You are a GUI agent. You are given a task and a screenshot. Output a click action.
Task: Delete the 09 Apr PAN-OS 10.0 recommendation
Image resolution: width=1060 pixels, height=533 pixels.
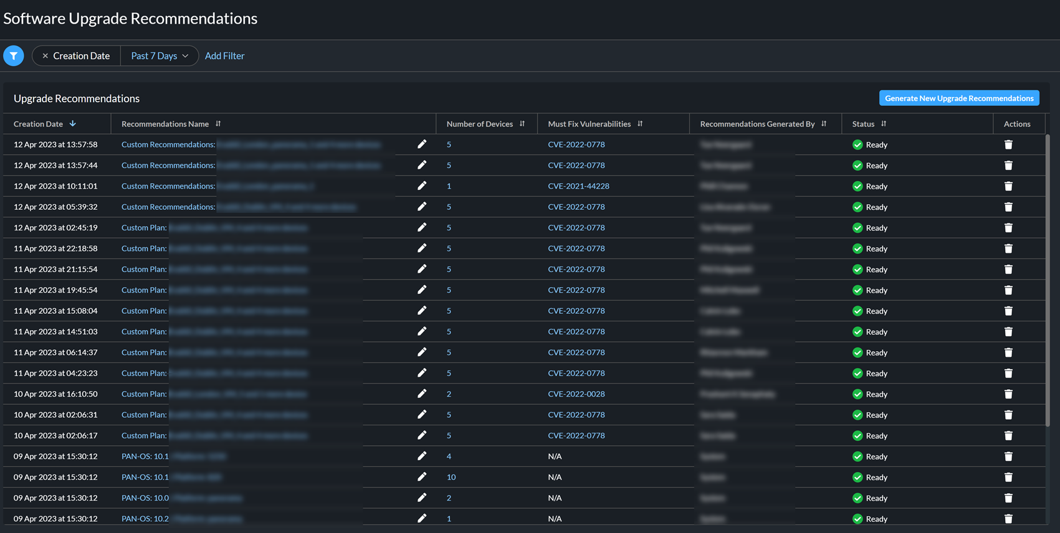tap(1008, 498)
